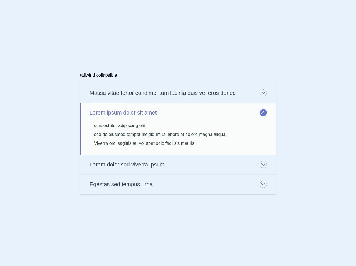Expand the 'Massa vitae tortor' section chevron
Image resolution: width=356 pixels, height=266 pixels.
(x=263, y=93)
